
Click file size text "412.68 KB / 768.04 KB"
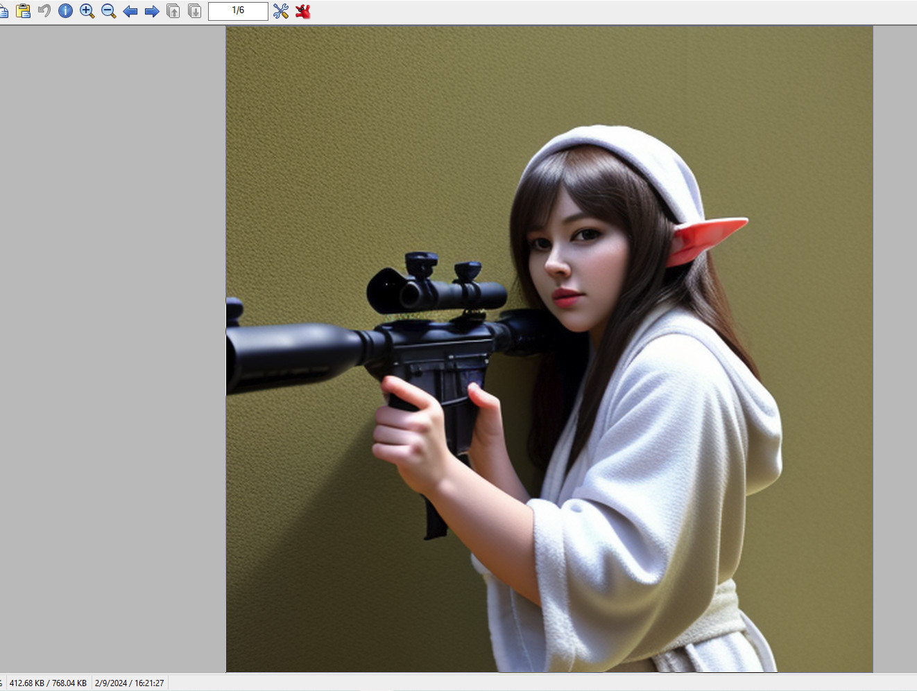point(48,683)
